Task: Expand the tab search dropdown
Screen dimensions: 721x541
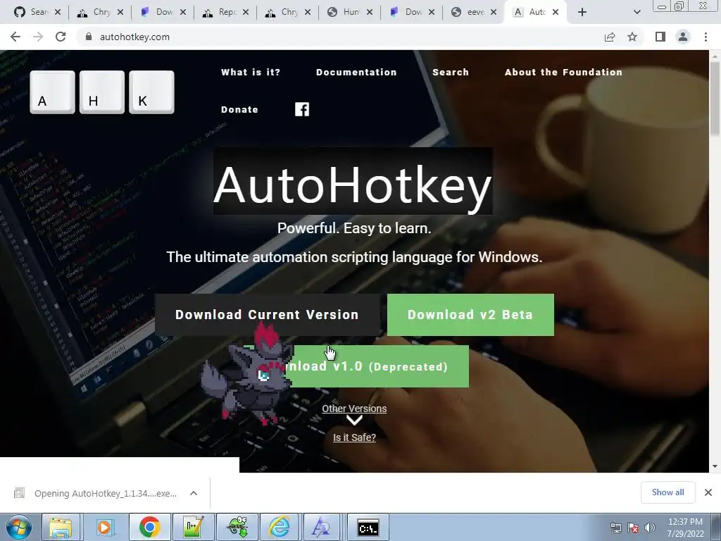Action: [637, 12]
